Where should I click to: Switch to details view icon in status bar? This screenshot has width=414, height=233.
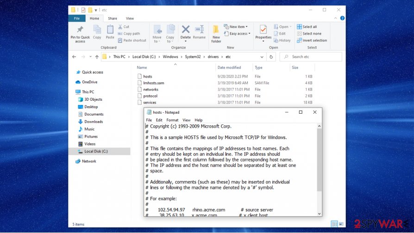pyautogui.click(x=334, y=224)
